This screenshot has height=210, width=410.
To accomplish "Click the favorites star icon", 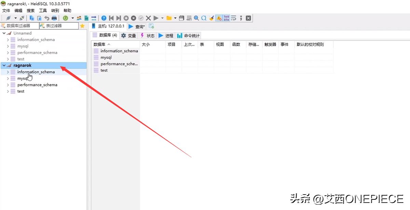I will pos(82,26).
